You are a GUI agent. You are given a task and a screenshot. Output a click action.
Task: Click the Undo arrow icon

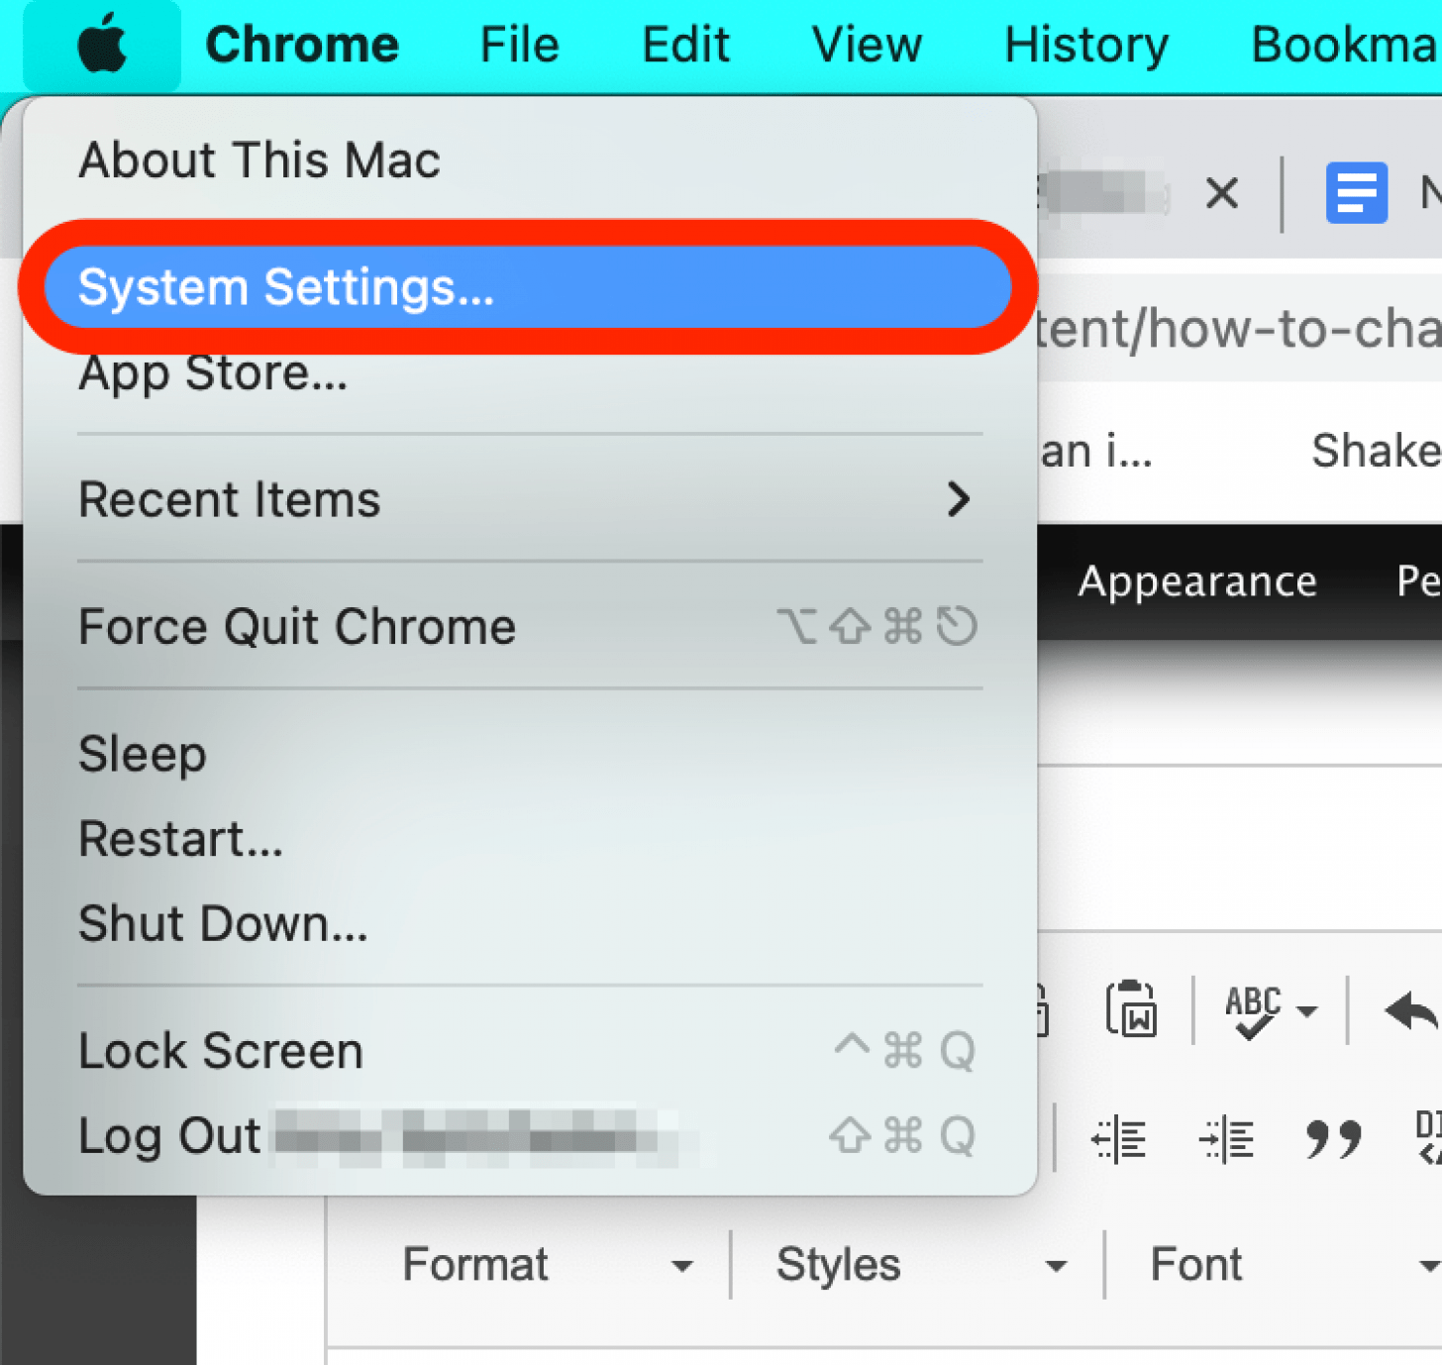tap(1410, 1010)
